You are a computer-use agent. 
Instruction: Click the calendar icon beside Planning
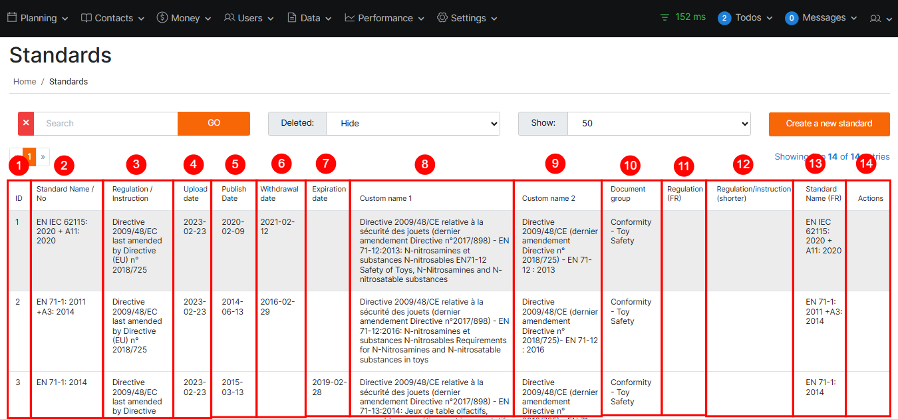(x=12, y=18)
